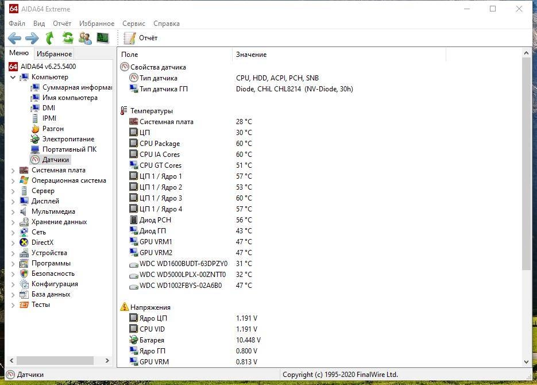Image resolution: width=537 pixels, height=385 pixels.
Task: Select the Диод PCH row
Action: click(191, 220)
